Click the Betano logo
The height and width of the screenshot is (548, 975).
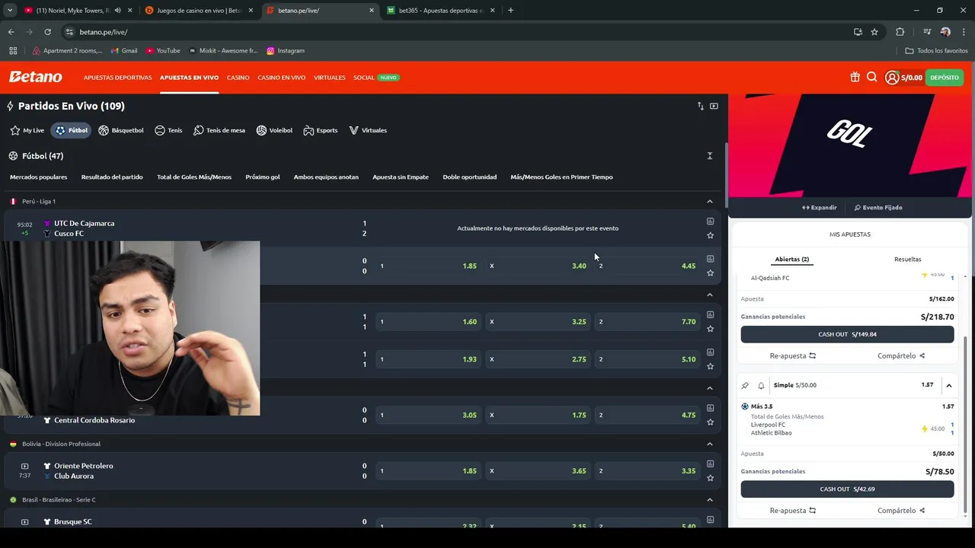(35, 77)
